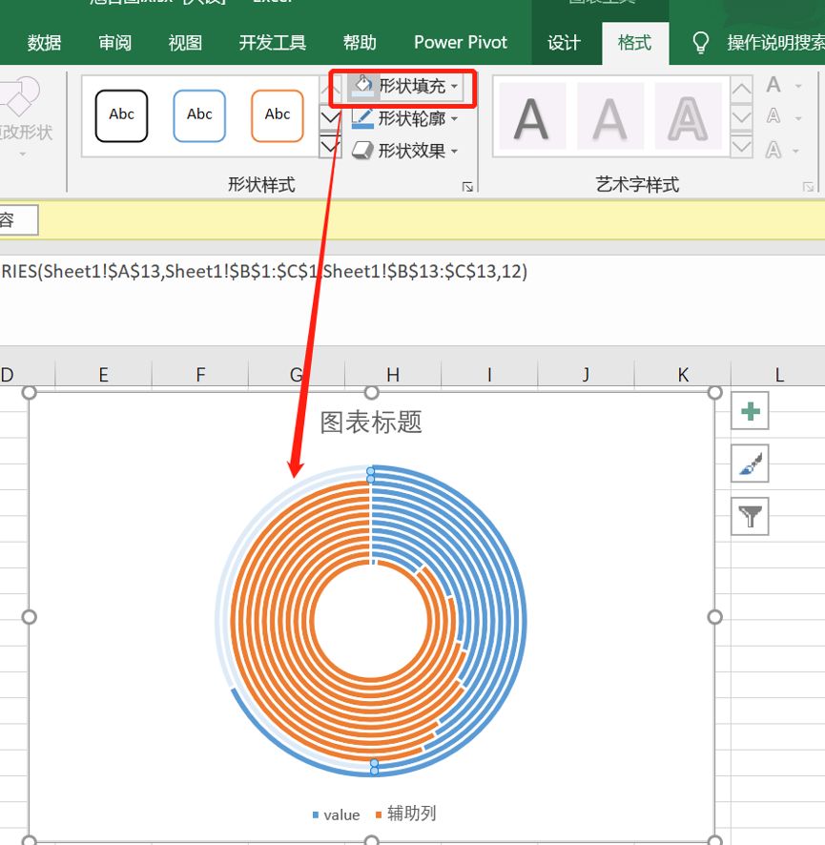This screenshot has height=845, width=825.
Task: Apply the outlined WordArt style
Action: 688,116
